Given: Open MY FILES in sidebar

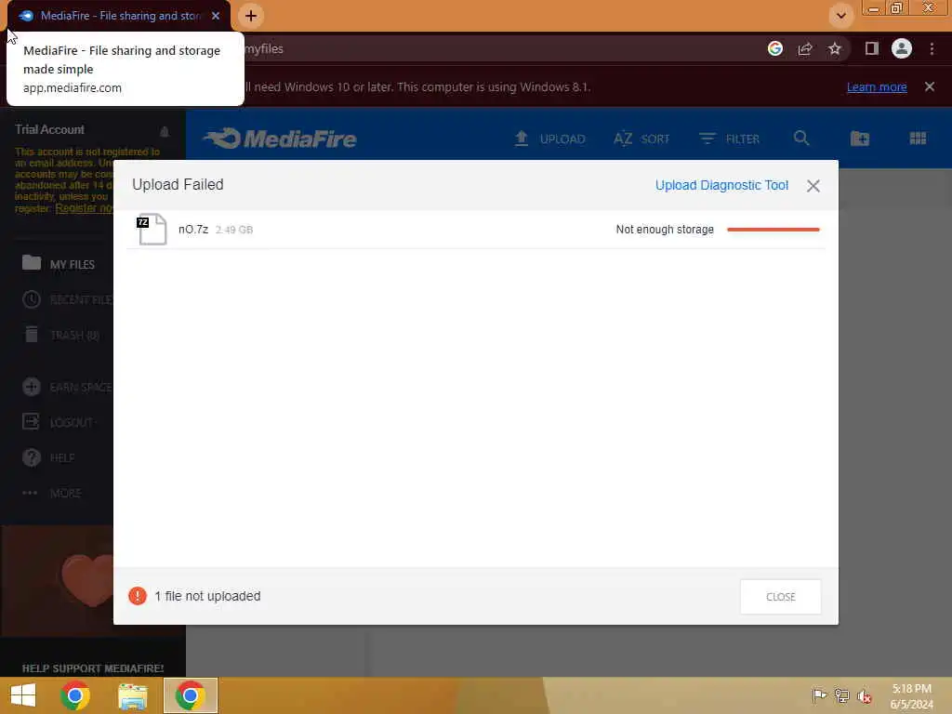Looking at the screenshot, I should click(59, 264).
